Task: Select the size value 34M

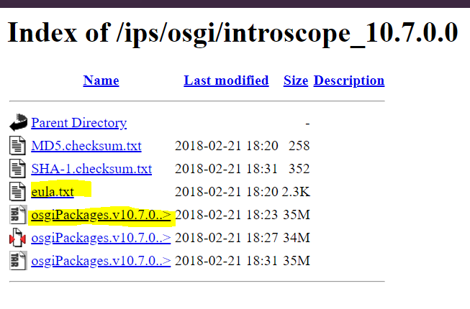Action: (x=297, y=238)
